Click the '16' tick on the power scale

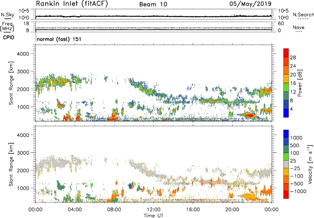pos(293,83)
